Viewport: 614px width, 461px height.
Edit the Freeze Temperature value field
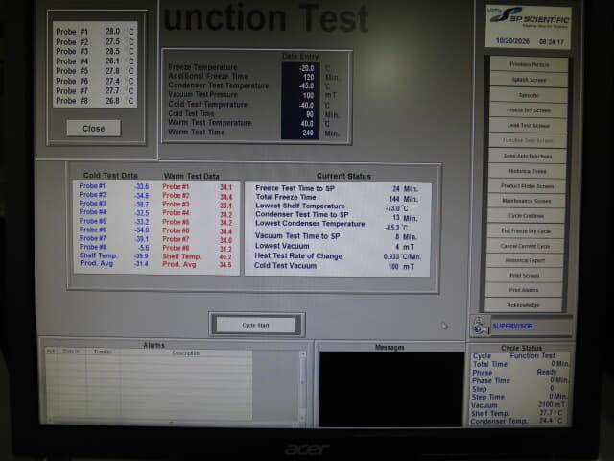300,68
